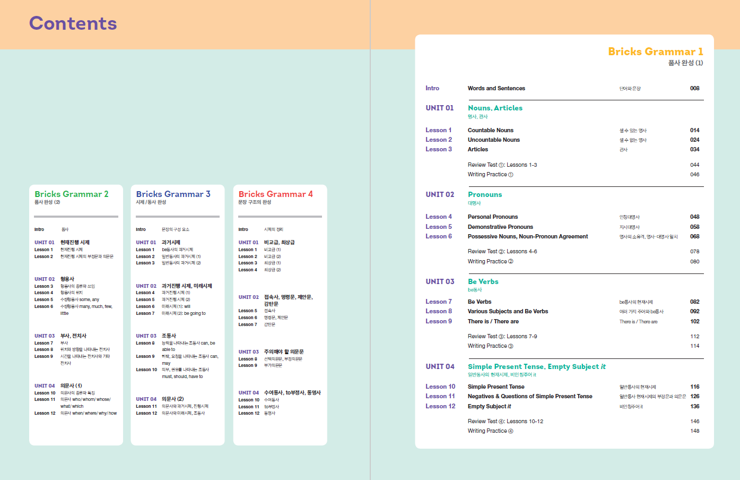Click page number "024"
Screen dimensions: 740x480
[x=695, y=140]
